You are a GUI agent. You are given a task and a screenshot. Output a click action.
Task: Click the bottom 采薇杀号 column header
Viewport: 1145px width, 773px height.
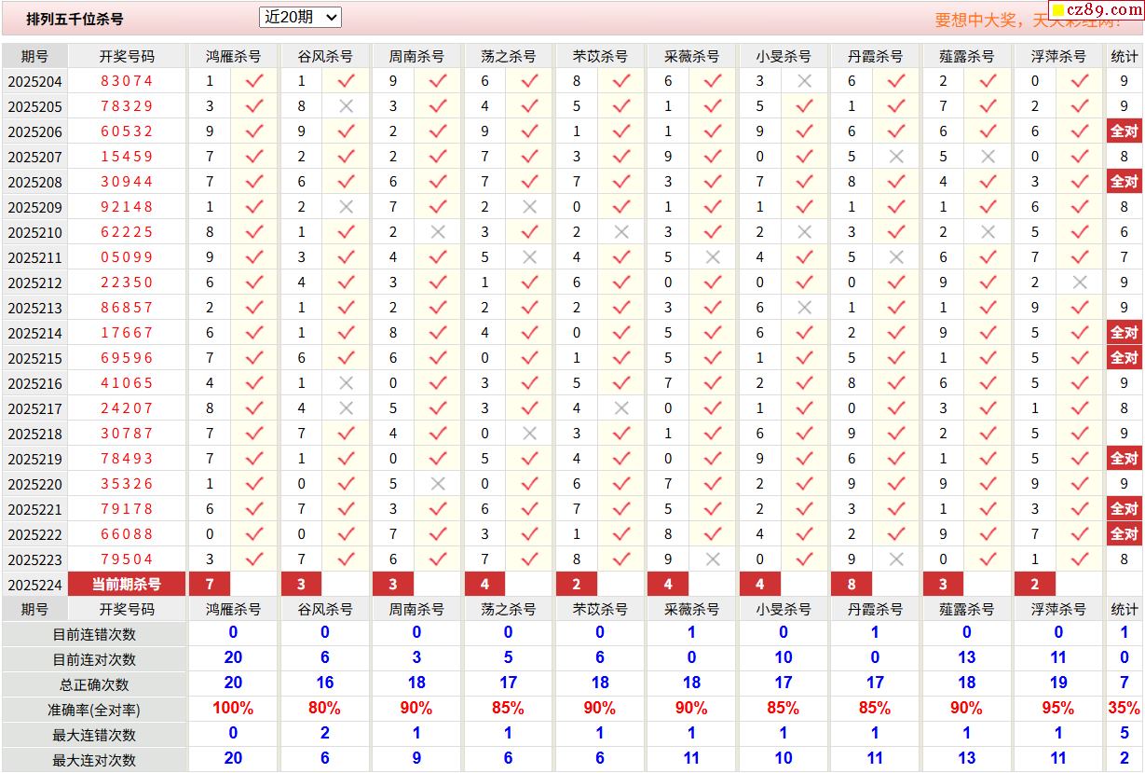coord(691,609)
